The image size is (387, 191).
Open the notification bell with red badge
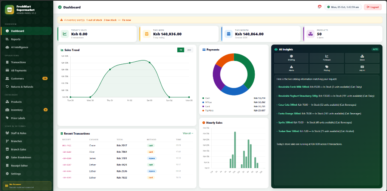(x=319, y=7)
